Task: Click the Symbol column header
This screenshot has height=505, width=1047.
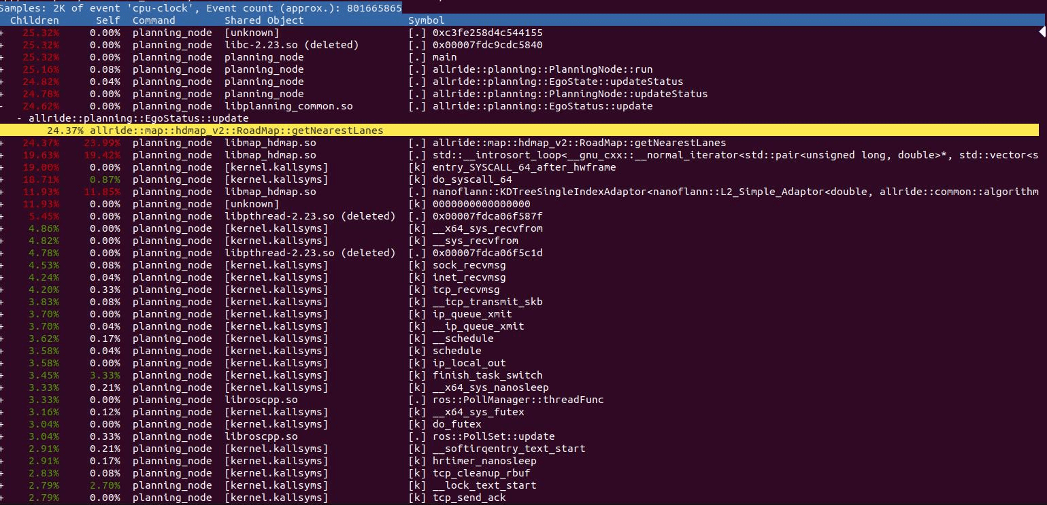Action: coord(427,20)
